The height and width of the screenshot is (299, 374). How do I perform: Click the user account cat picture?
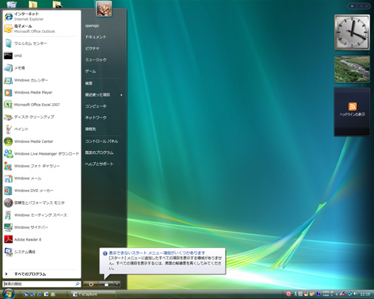104,9
